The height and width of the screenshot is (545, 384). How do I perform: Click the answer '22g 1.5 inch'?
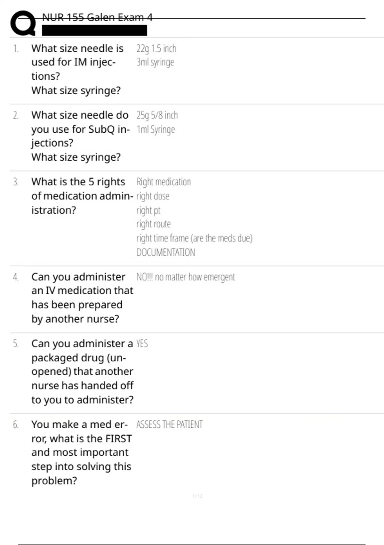tap(156, 48)
